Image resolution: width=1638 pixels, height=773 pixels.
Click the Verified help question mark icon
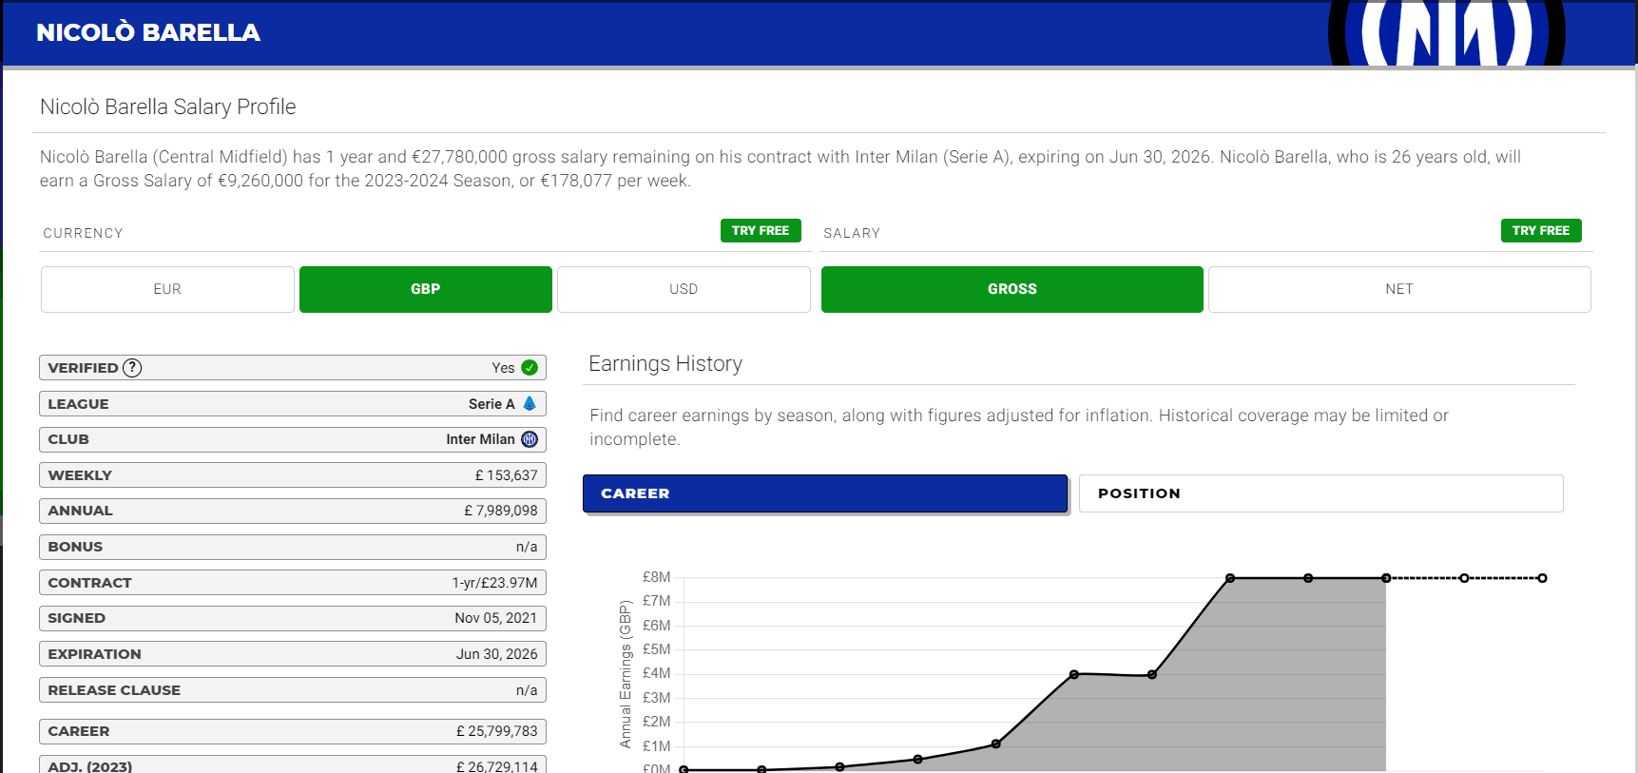pos(132,368)
